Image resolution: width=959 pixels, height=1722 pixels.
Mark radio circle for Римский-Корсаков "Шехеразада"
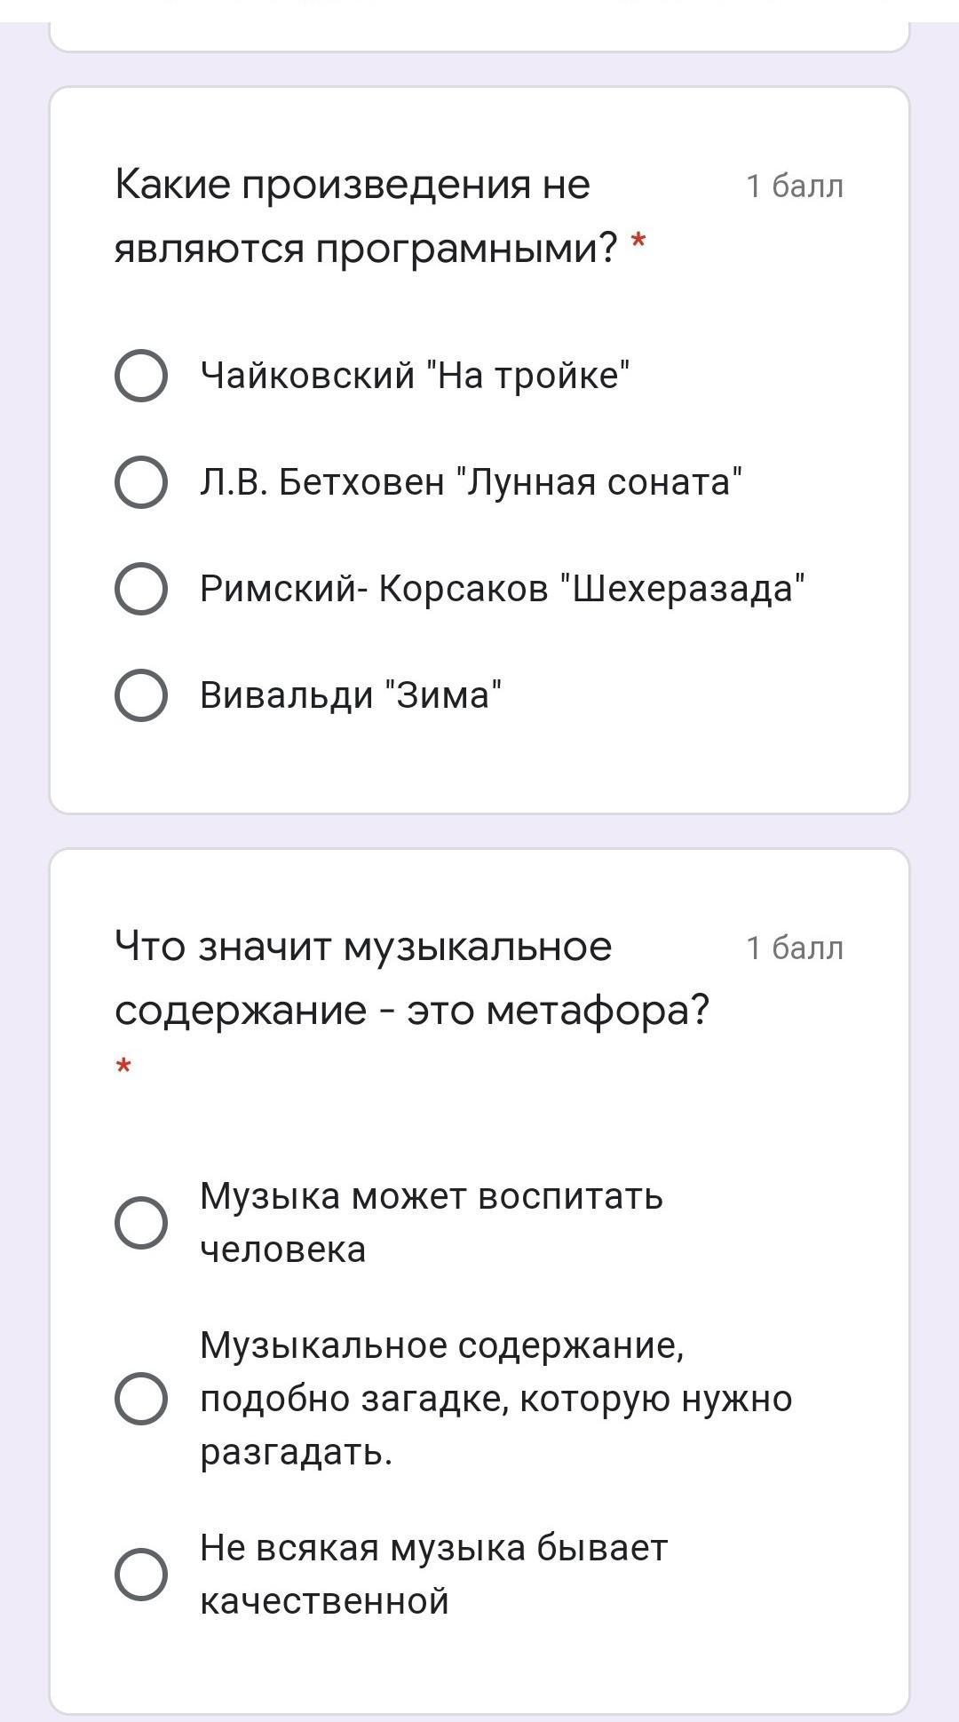click(x=141, y=589)
